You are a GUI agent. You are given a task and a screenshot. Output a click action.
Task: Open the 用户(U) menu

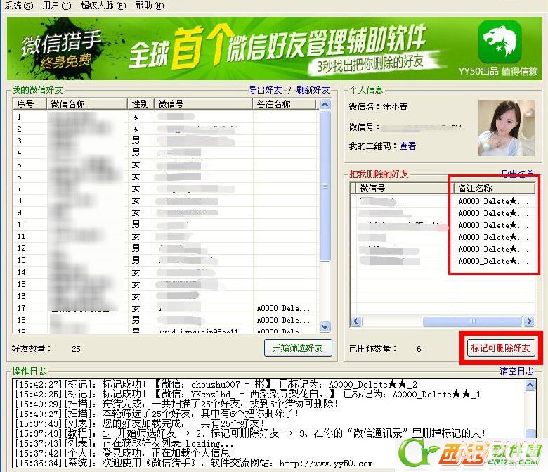click(x=56, y=6)
